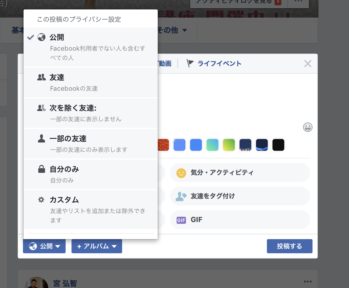Select the 公開 (Public) privacy option

(x=91, y=47)
